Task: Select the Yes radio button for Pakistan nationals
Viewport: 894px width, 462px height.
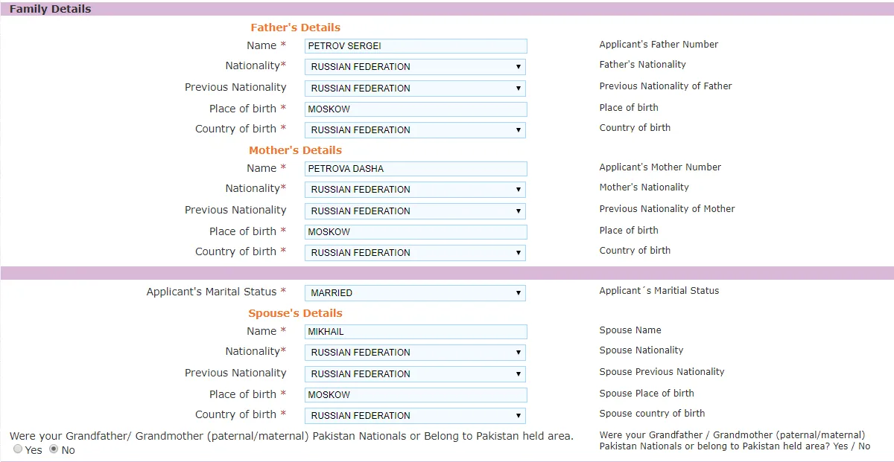Action: coord(18,449)
